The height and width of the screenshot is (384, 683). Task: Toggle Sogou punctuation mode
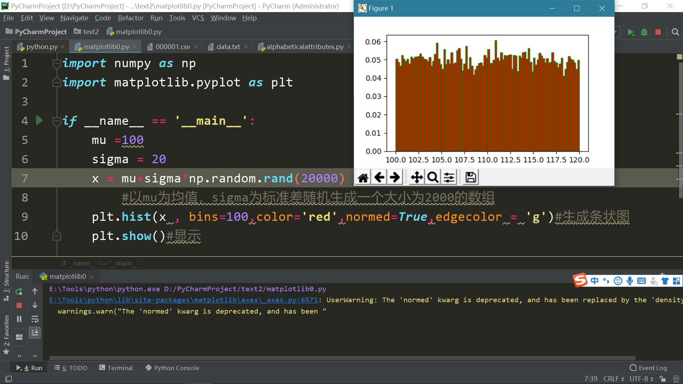(x=606, y=281)
